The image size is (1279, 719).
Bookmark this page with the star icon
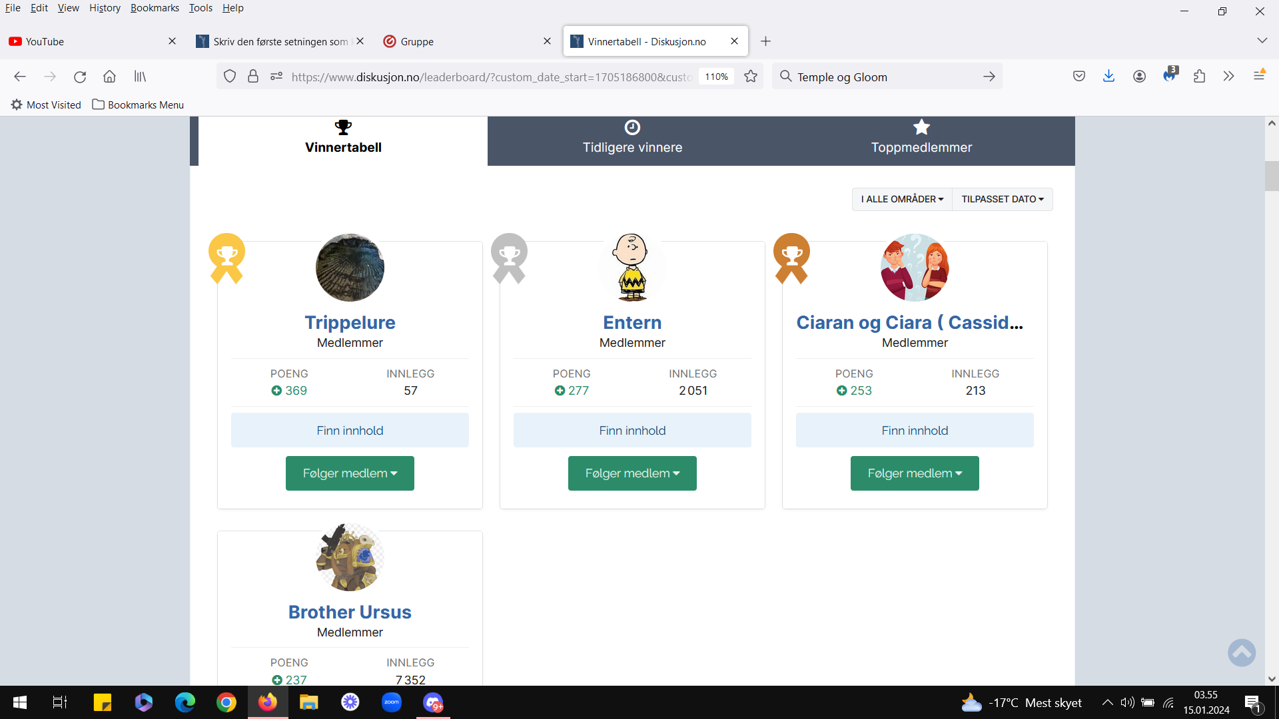coord(751,77)
